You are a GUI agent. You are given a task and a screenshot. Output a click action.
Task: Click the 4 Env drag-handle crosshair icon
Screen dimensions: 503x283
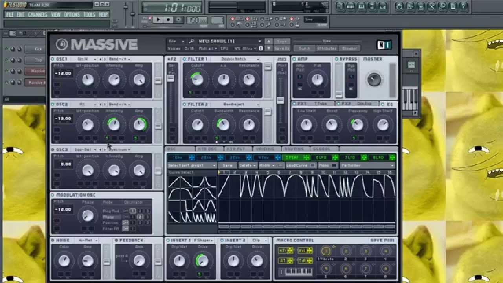[278, 158]
